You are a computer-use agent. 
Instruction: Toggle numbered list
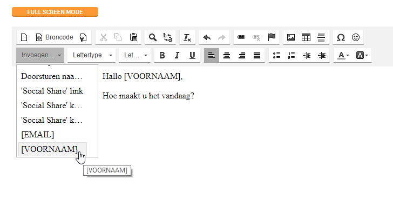pos(292,55)
